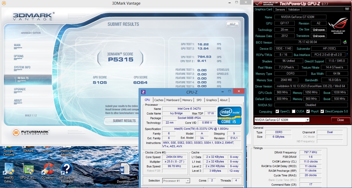Click the CPU score value 6064
Screen dimensions: 352x188
coord(140,83)
